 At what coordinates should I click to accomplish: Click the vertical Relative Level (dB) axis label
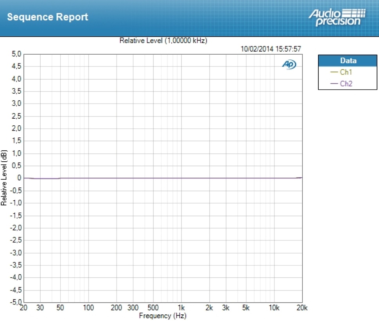coord(4,178)
